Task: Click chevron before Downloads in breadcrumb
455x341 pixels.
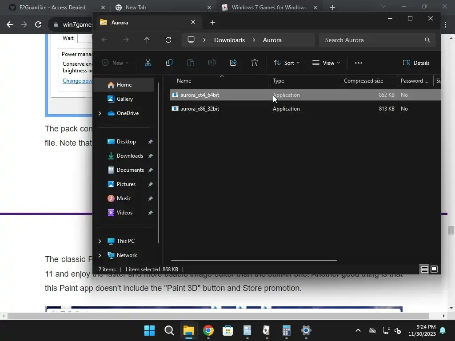Action: [x=204, y=40]
